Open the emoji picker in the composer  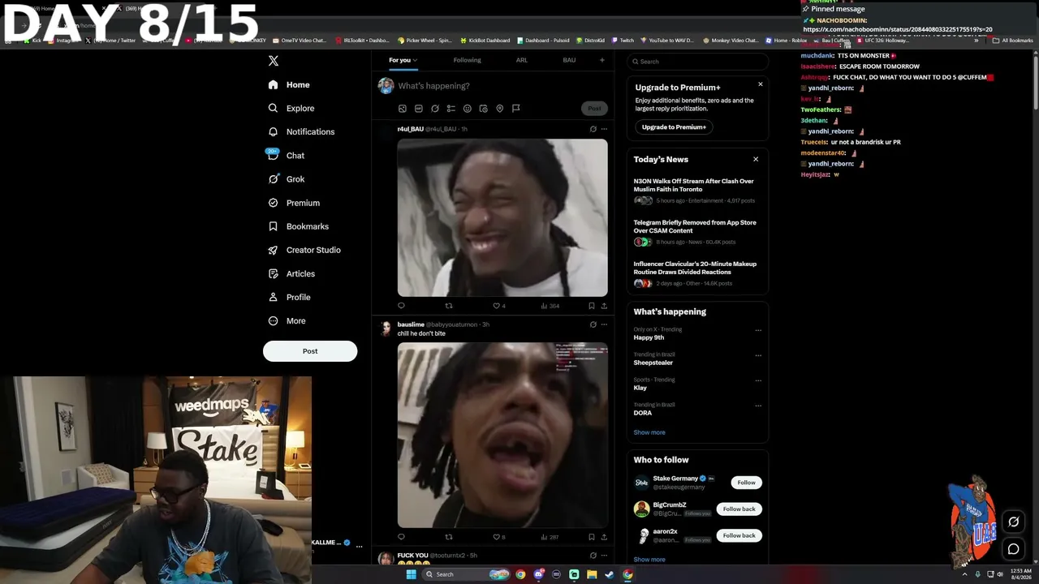pos(468,109)
